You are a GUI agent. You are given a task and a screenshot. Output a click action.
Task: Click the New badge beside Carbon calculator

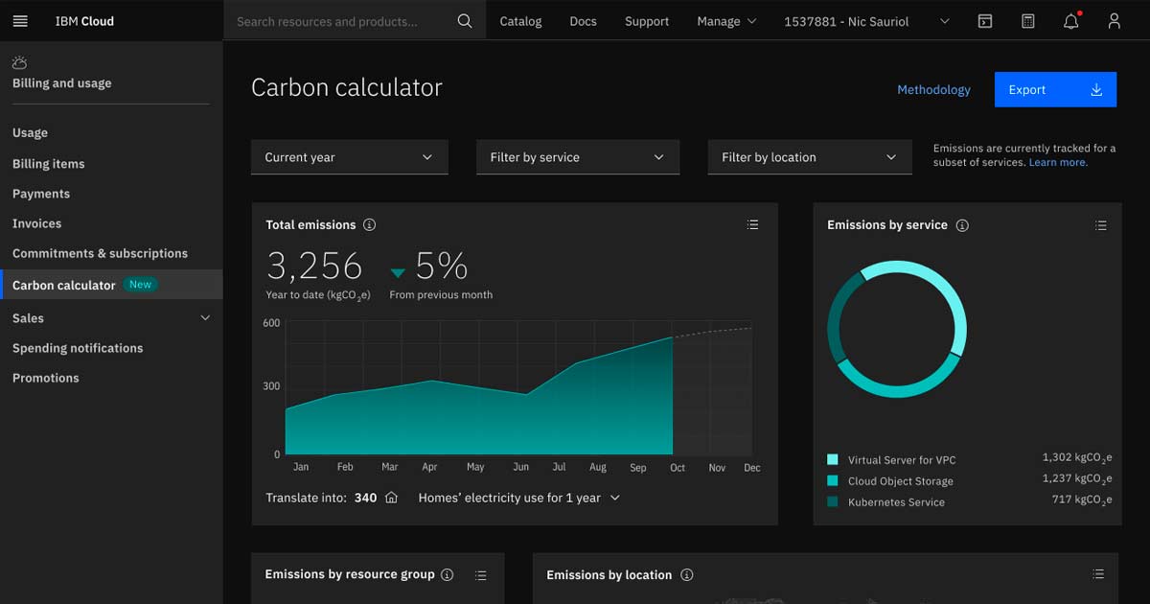[x=141, y=285]
